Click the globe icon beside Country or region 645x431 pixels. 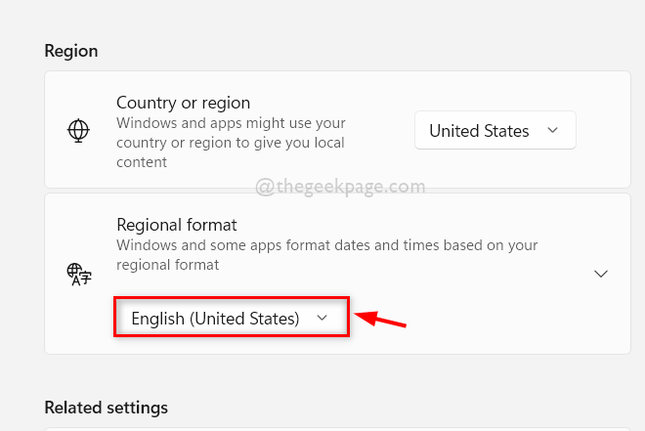click(78, 130)
